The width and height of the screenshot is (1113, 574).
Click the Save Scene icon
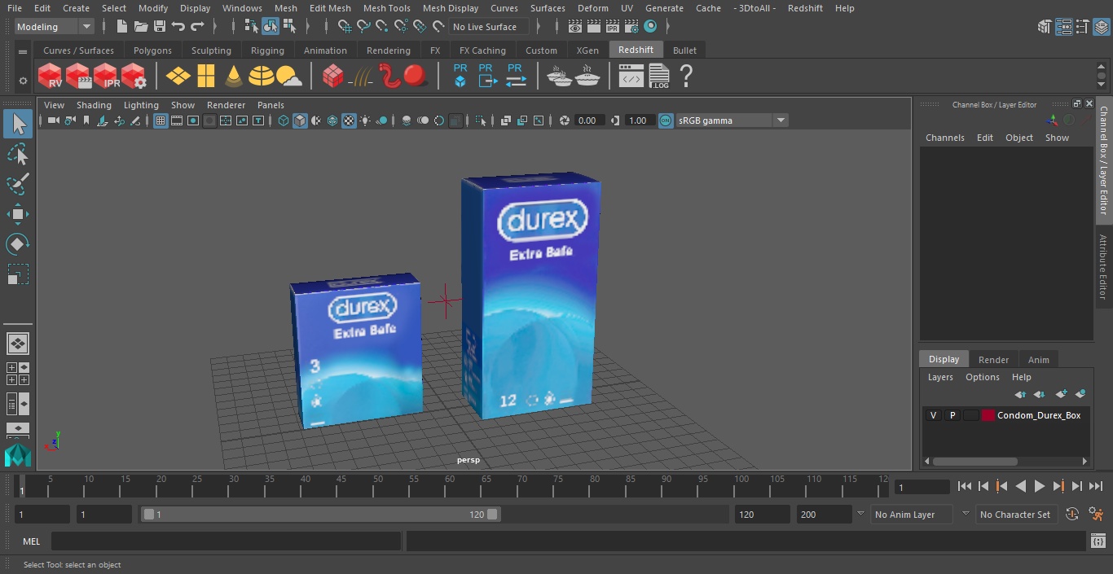(x=159, y=27)
